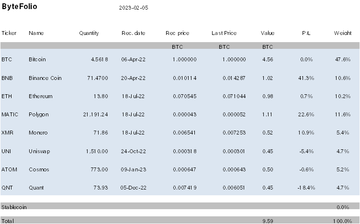Click the Rec price column header
The image size is (360, 224).
click(x=177, y=33)
